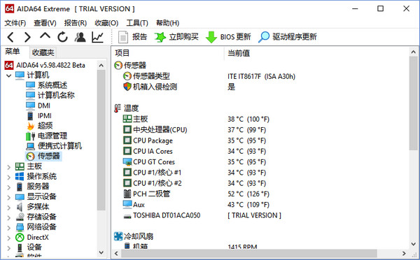The height and width of the screenshot is (260, 420).
Task: Select the DMI tree item
Action: pos(44,106)
